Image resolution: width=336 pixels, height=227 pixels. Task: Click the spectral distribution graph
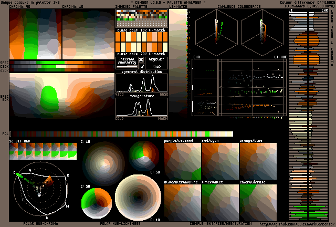[x=142, y=84]
